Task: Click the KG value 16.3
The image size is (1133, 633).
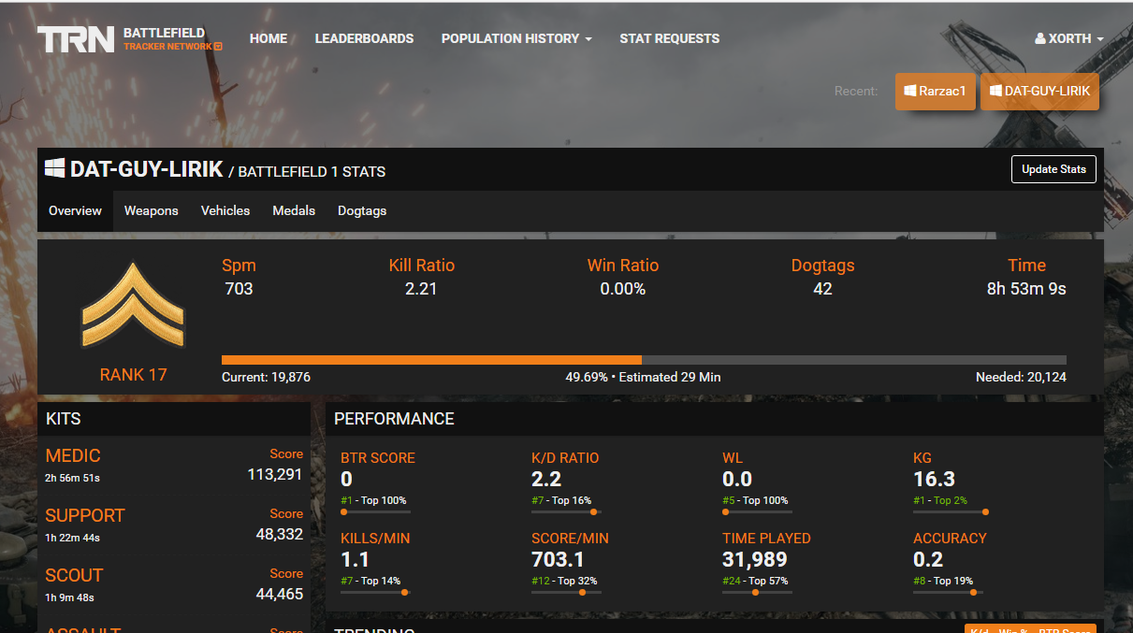Action: (x=934, y=480)
